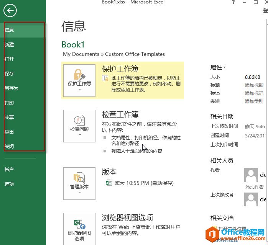
Task: Select 打印 in the sidebar
Action: click(9, 103)
